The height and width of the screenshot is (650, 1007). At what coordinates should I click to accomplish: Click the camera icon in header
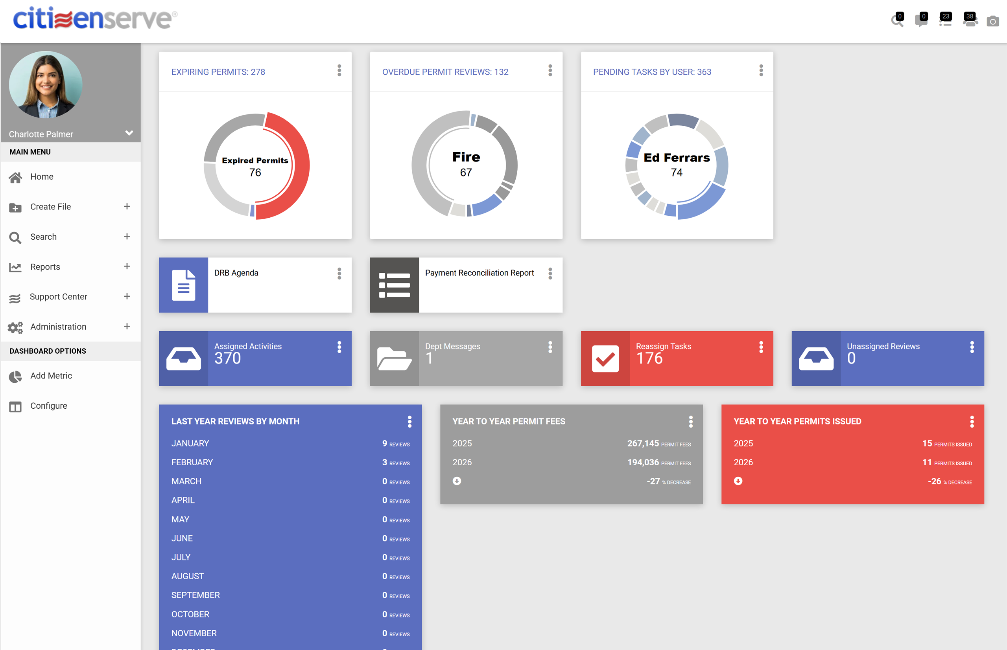pyautogui.click(x=992, y=21)
